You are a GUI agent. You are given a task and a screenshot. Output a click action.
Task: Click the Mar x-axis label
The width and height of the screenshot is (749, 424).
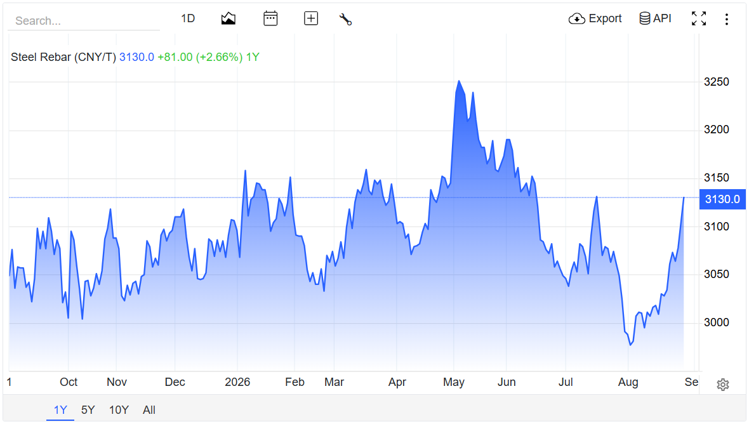334,382
